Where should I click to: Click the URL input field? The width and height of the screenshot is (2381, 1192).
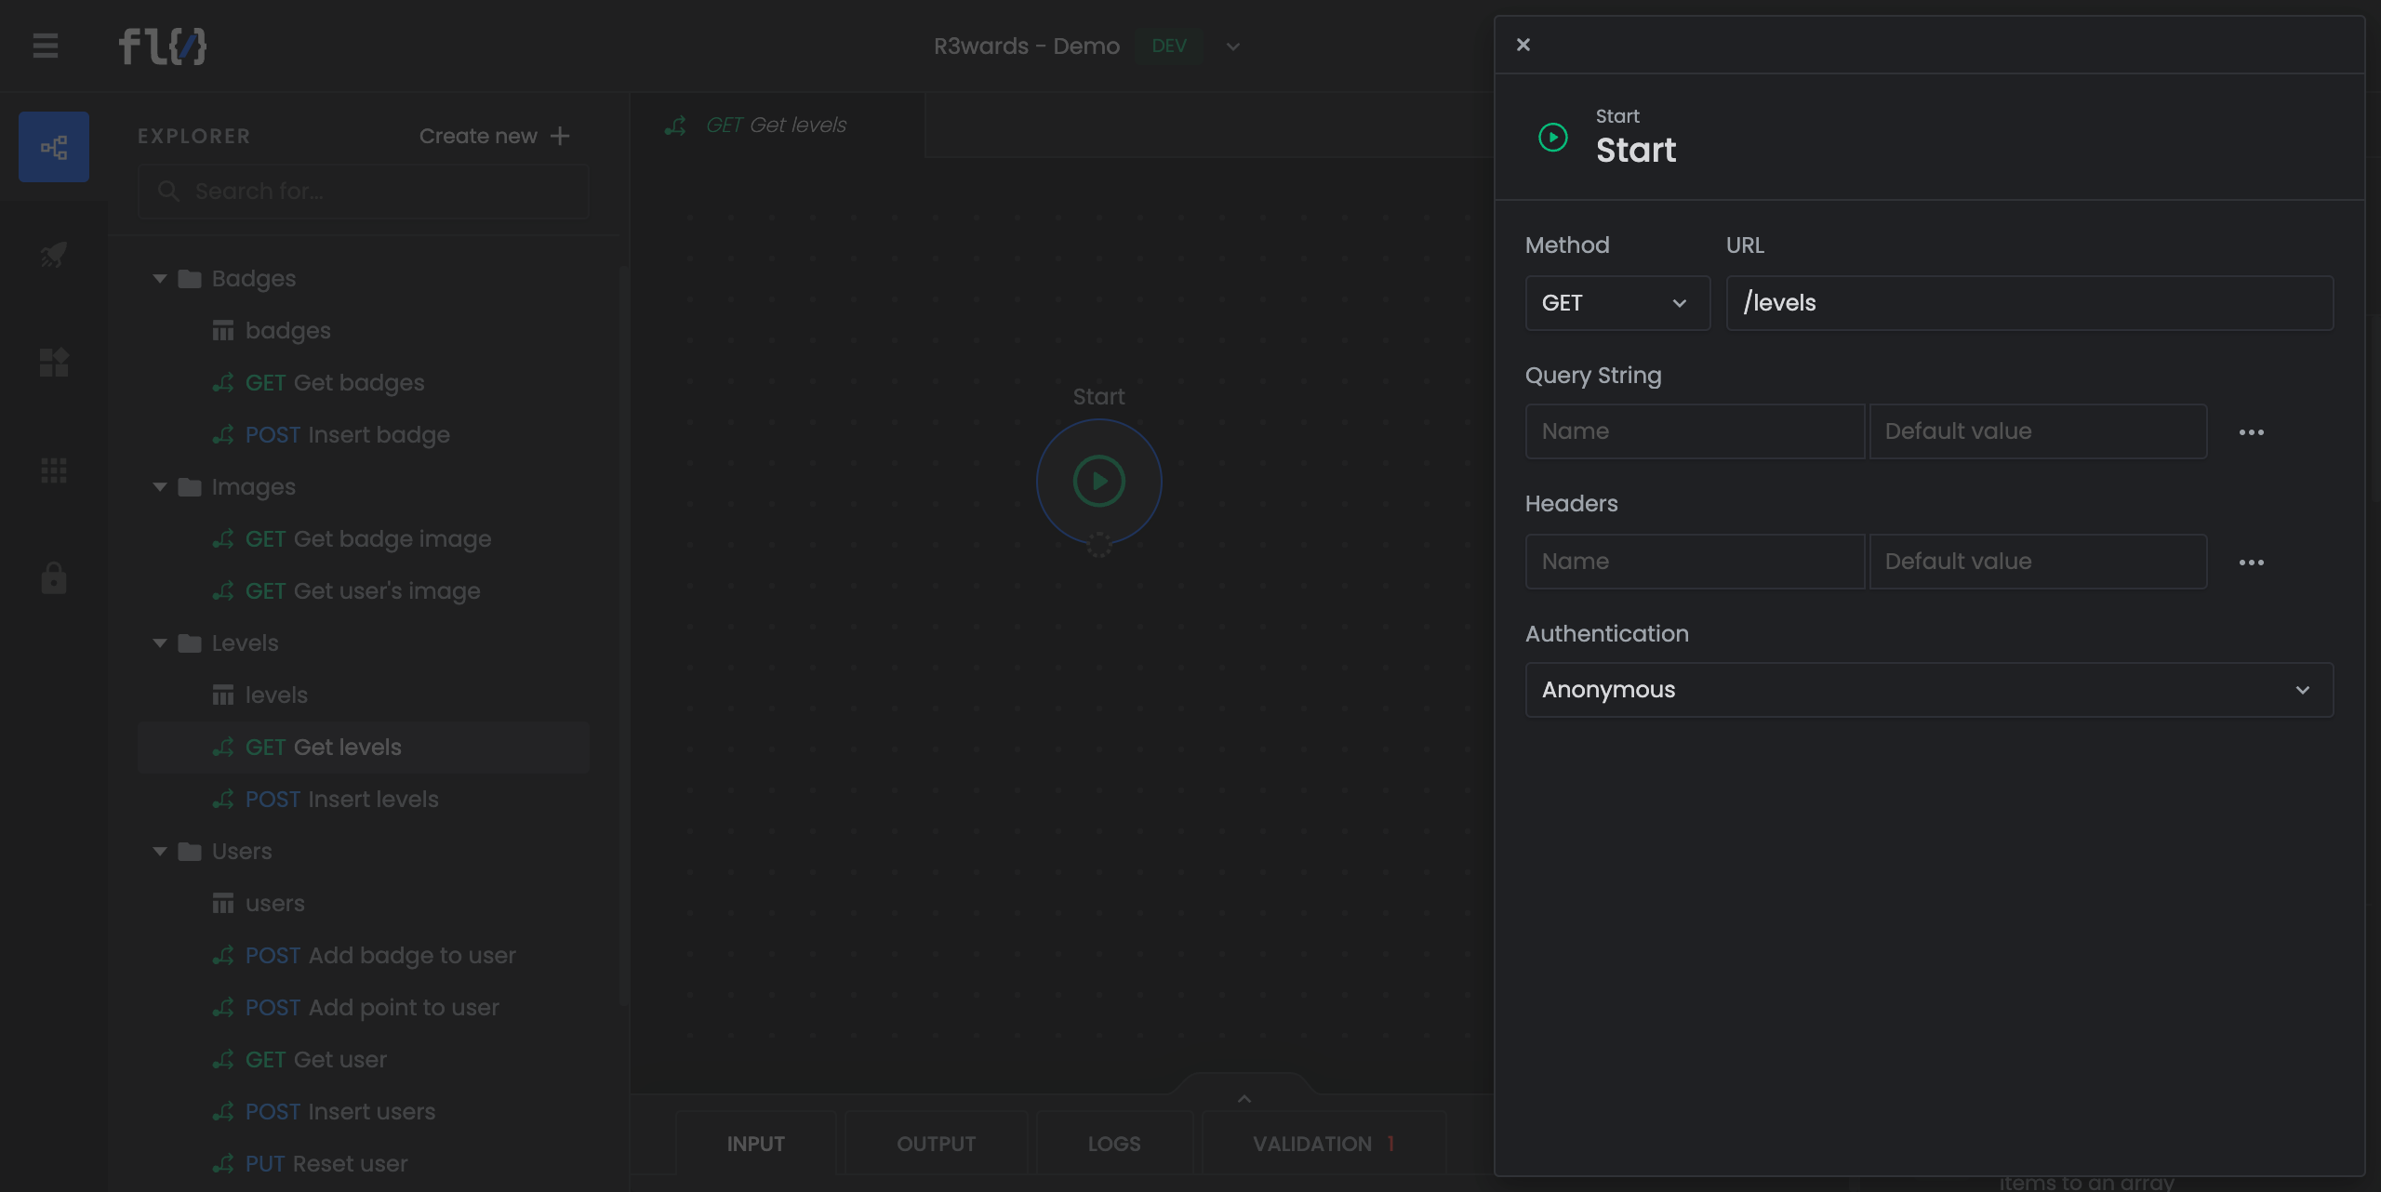pos(2029,303)
